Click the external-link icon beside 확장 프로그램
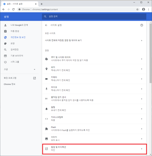Viewport: 152px width, 156px height. click(x=34, y=78)
